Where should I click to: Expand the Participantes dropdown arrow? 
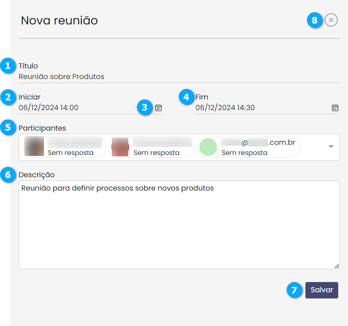tap(331, 147)
